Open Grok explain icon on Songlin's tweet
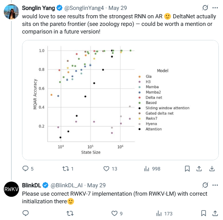 point(205,8)
